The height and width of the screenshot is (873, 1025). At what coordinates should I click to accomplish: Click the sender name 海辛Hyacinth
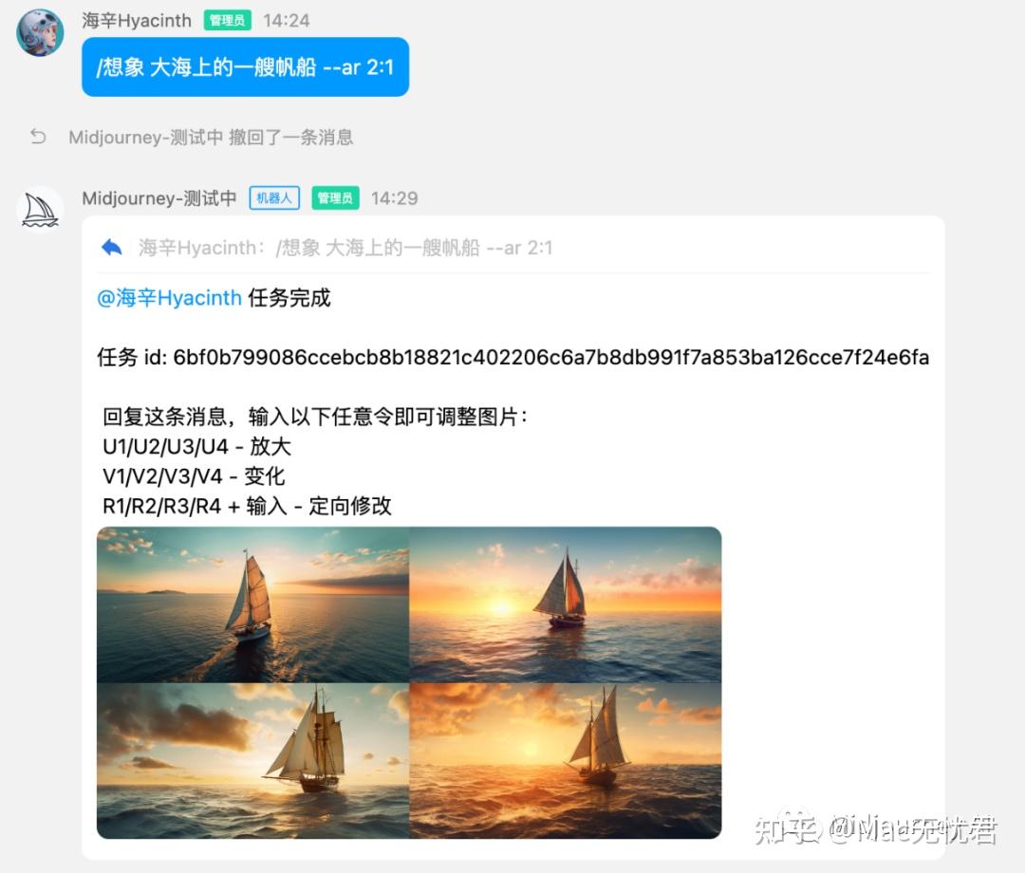pyautogui.click(x=137, y=20)
